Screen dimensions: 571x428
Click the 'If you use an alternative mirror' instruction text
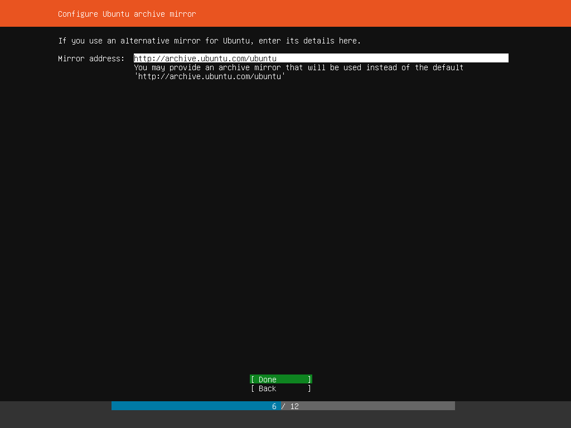pyautogui.click(x=210, y=41)
